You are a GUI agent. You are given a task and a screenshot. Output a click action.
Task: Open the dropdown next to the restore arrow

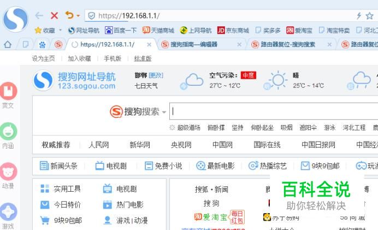[x=78, y=16]
